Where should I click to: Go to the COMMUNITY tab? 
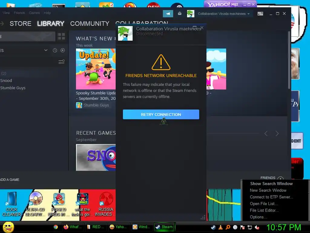pos(90,24)
